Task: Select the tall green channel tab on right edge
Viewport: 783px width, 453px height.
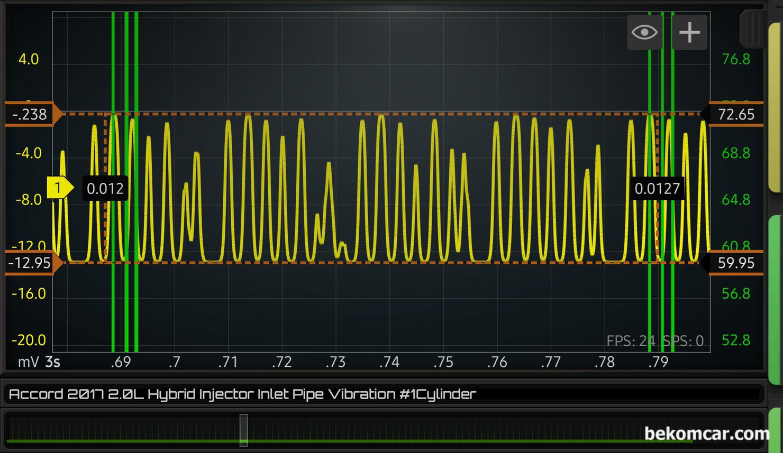Action: (x=776, y=299)
